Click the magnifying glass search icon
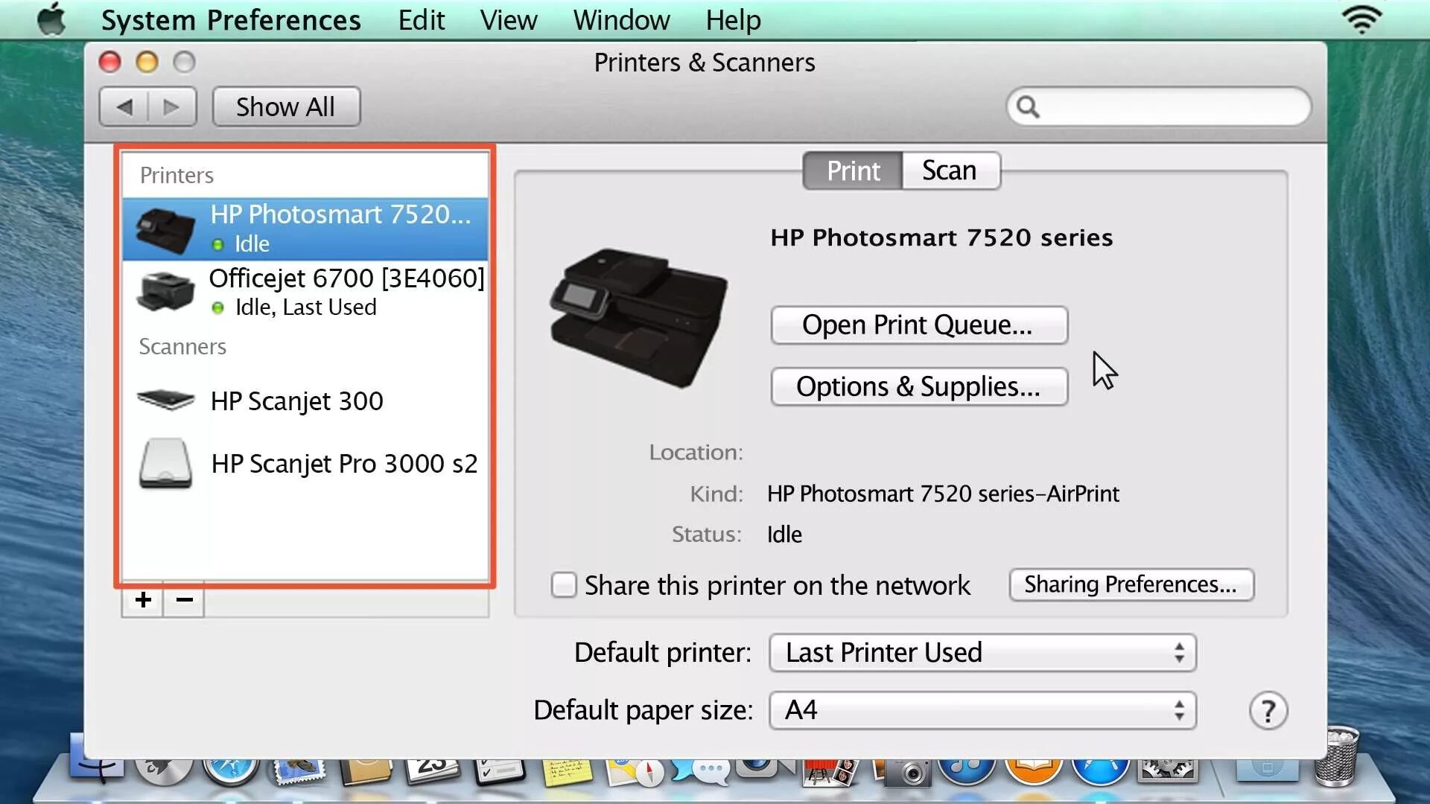1430x804 pixels. coord(1028,107)
